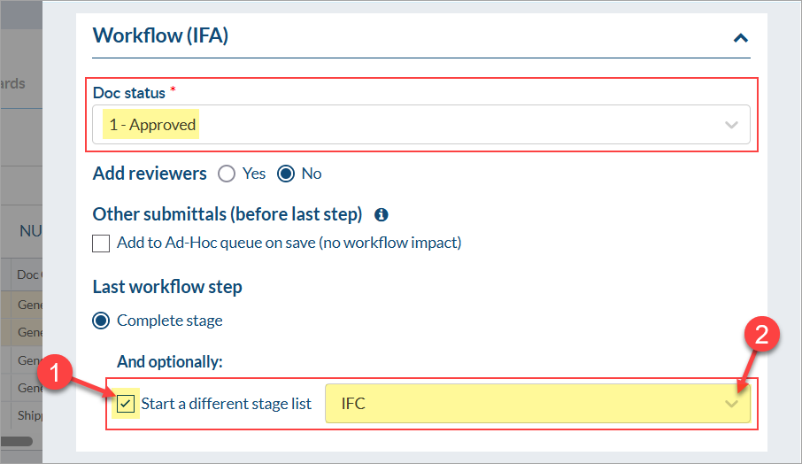The height and width of the screenshot is (464, 802).
Task: Open the Doc status dropdown
Action: (420, 125)
